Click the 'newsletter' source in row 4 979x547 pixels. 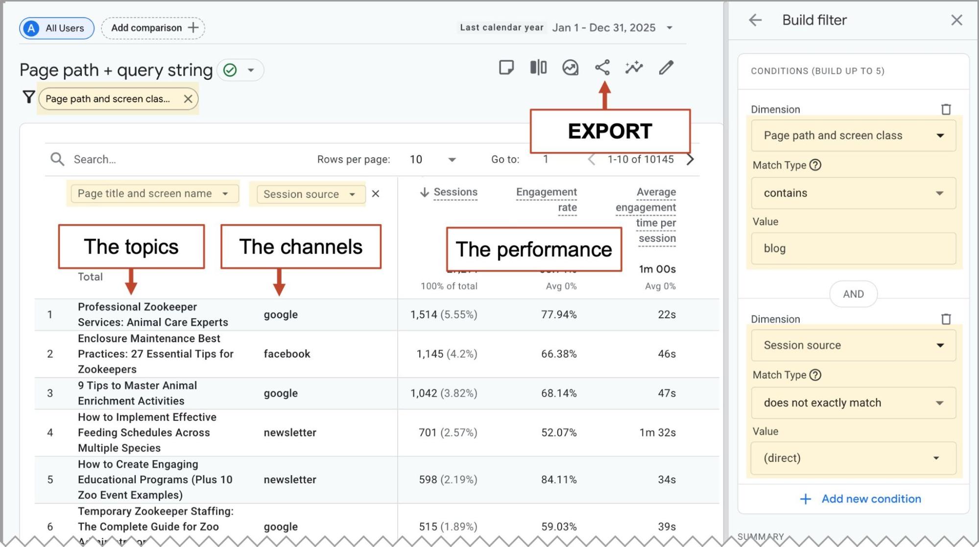[x=290, y=433]
